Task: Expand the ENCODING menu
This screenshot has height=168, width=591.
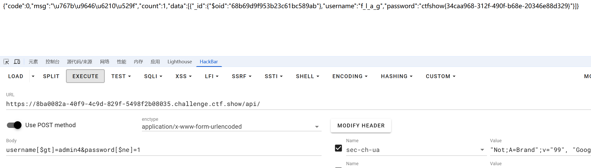Action: [350, 76]
